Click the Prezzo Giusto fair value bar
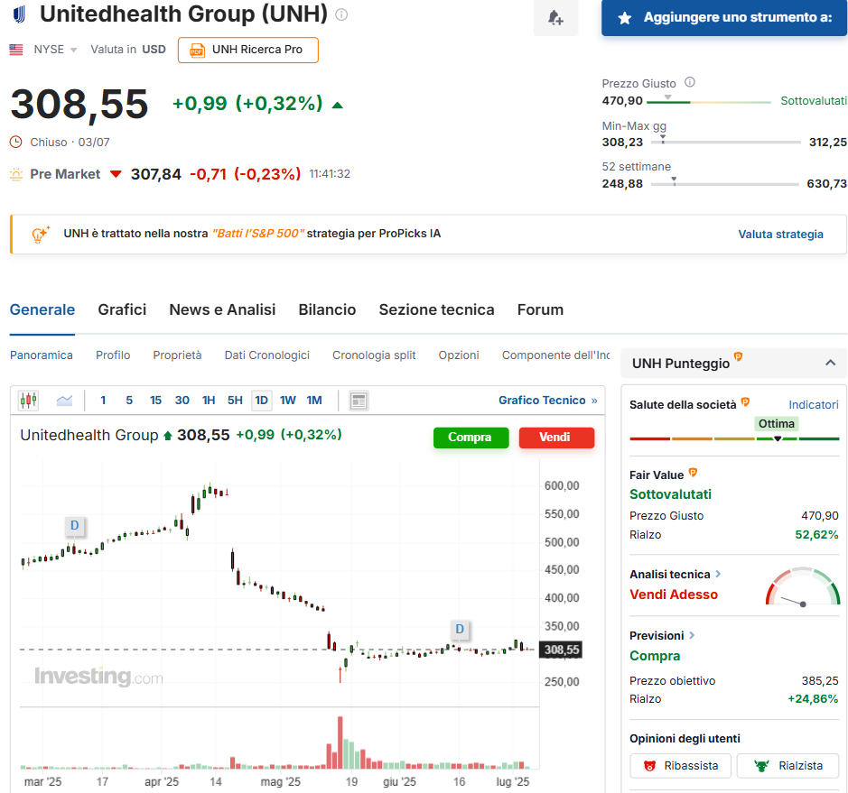This screenshot has height=793, width=848. 708,102
